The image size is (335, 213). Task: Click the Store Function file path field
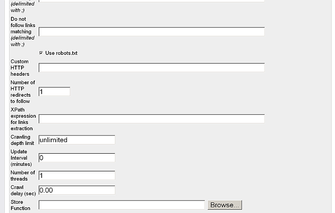point(122,205)
